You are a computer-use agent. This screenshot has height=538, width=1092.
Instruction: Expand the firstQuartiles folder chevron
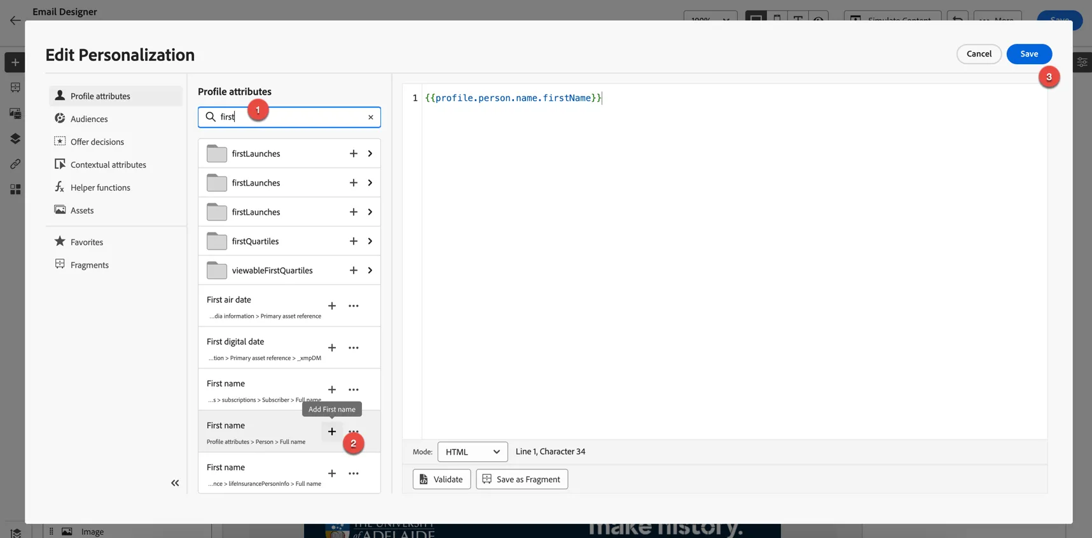370,241
